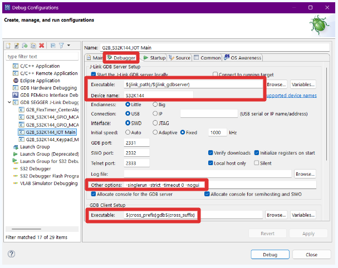Click Variables for GDB Client executable

coord(303,215)
